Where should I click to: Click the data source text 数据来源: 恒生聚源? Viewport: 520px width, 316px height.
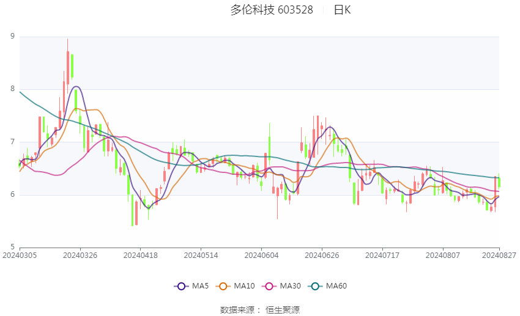[260, 310]
